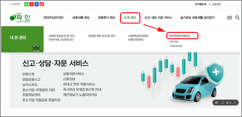Open the Facebook icon link
242x117 pixels.
(x=37, y=4)
